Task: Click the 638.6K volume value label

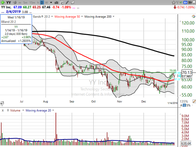Action: click(186, 143)
